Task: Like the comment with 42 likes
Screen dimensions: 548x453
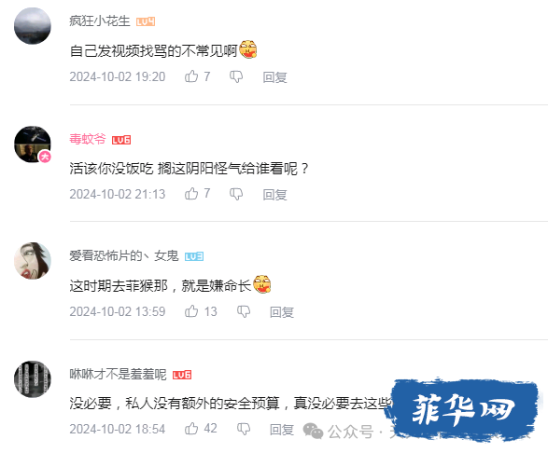Action: tap(191, 428)
